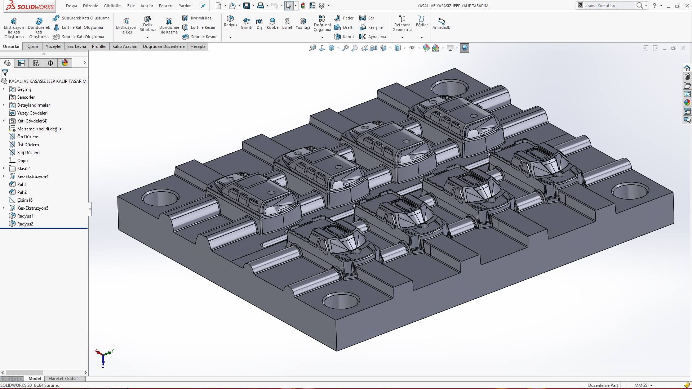Open Delik Sihirbazı dropdown arrow
This screenshot has width=692, height=389.
[147, 37]
